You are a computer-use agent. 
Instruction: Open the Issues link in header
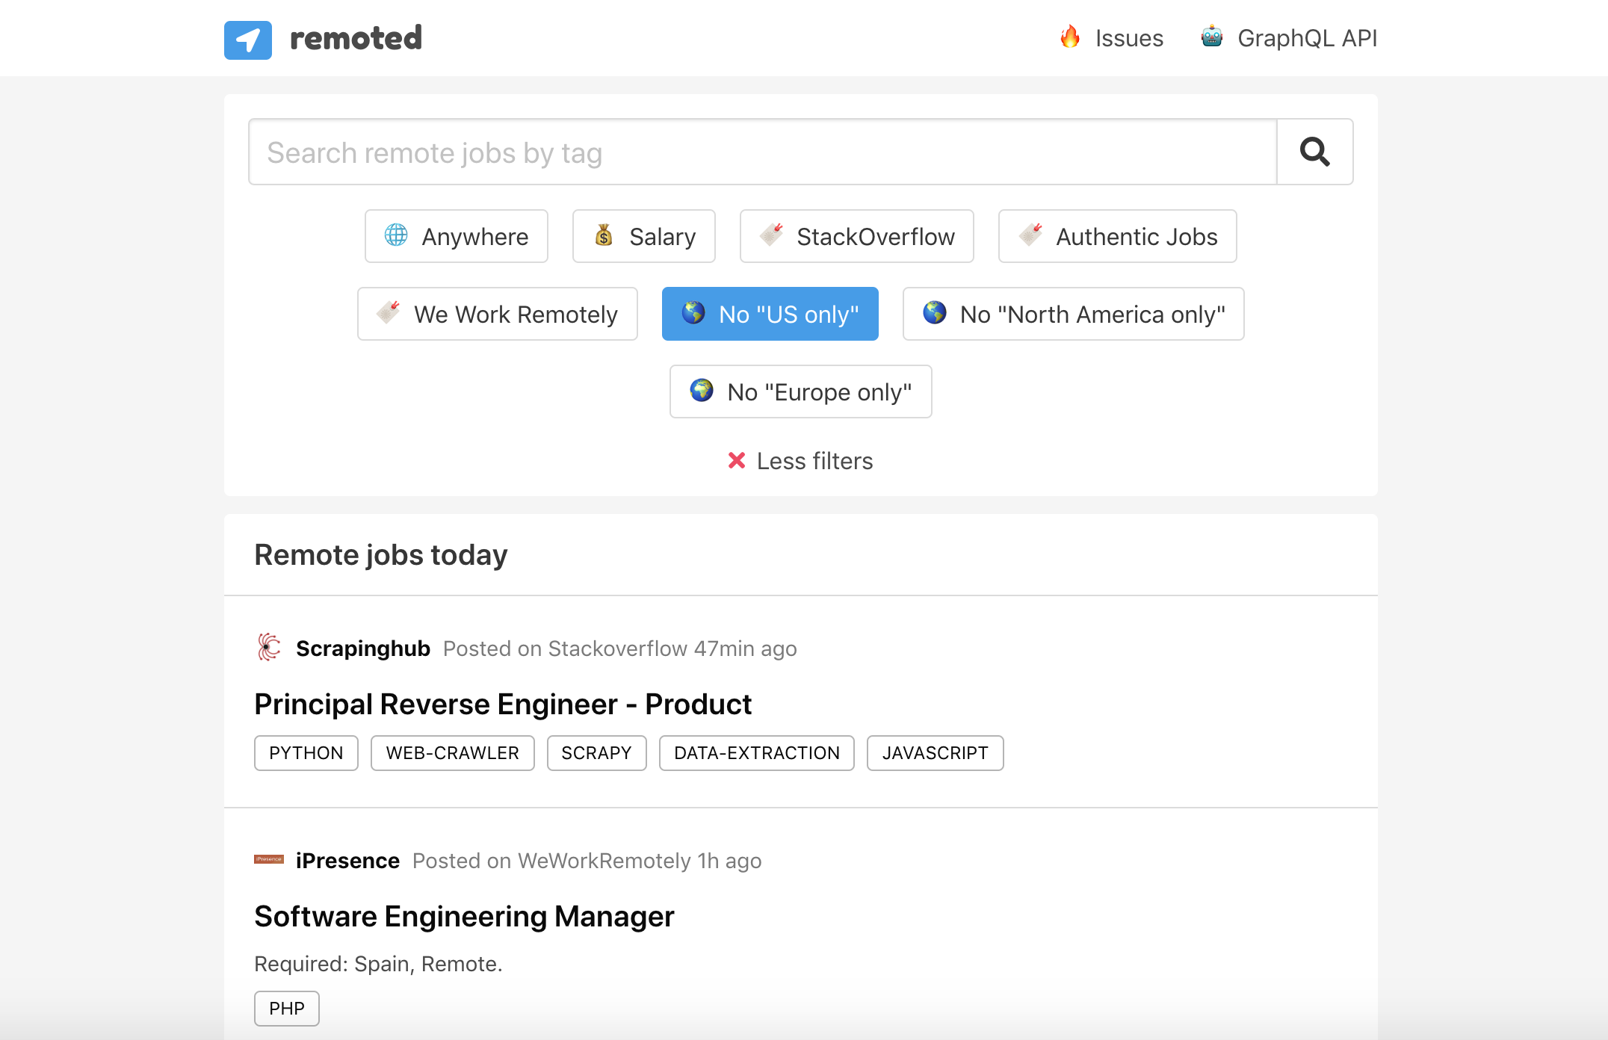tap(1128, 38)
